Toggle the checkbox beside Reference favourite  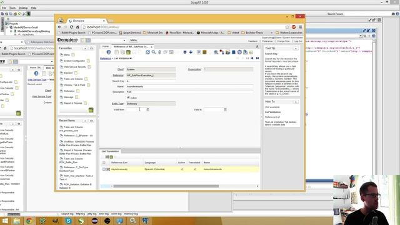pos(77,91)
